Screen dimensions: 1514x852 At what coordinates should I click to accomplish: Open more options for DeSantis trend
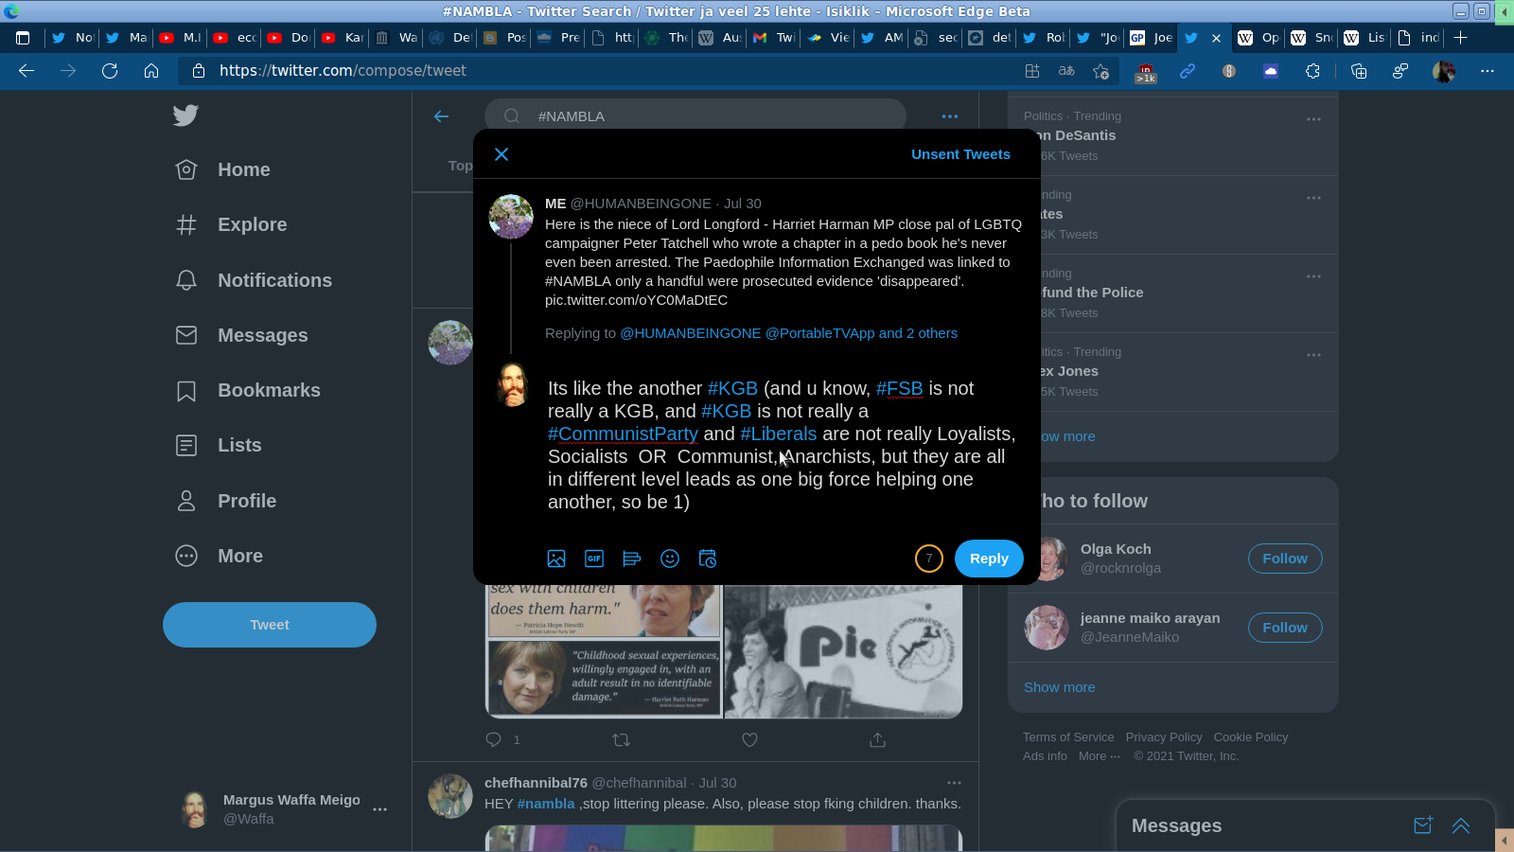(x=1313, y=119)
